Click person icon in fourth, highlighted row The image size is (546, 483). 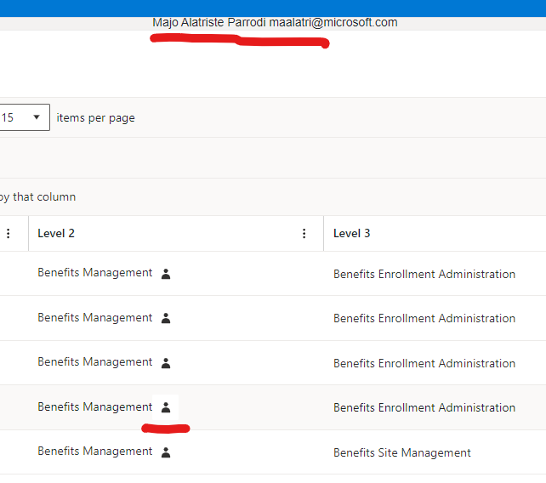166,407
